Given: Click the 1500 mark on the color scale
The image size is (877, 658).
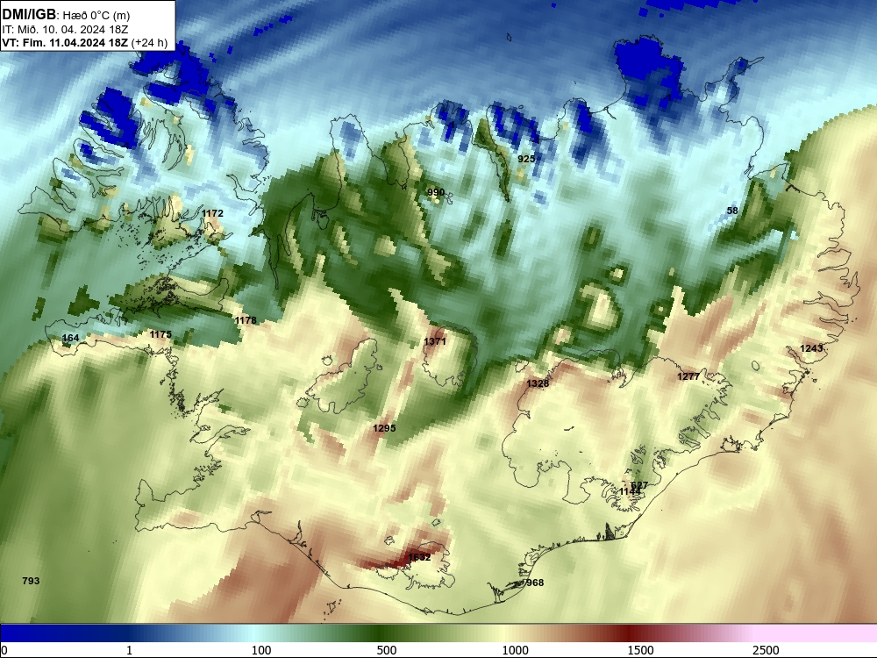Looking at the screenshot, I should click(640, 650).
